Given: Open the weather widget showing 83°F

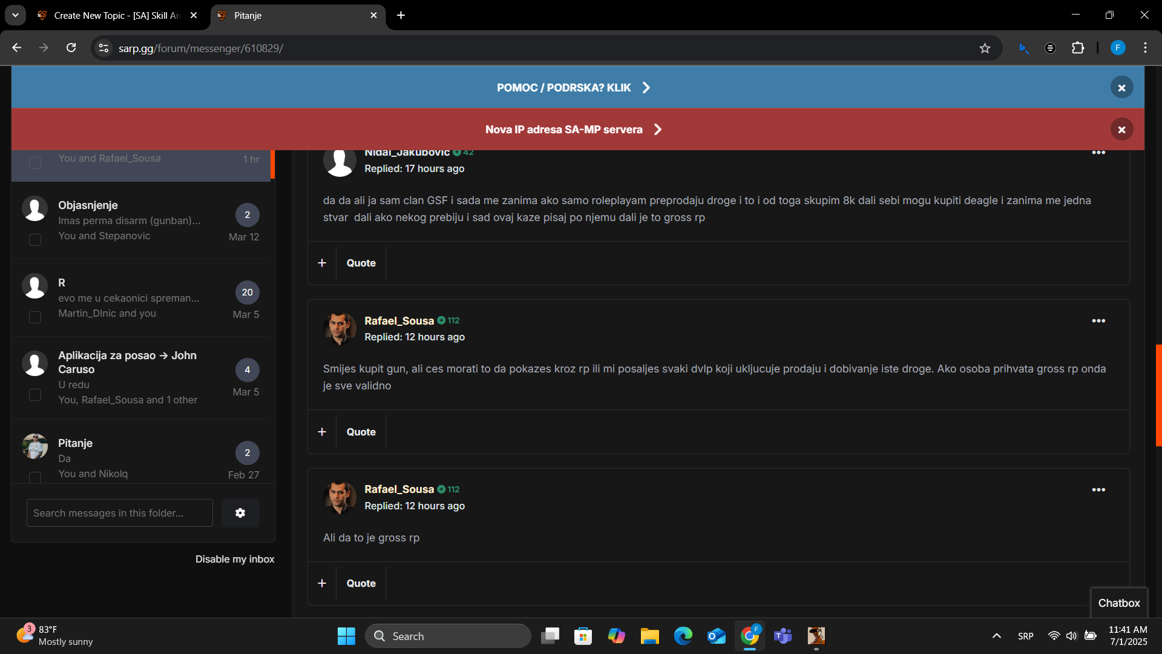Looking at the screenshot, I should pos(56,636).
